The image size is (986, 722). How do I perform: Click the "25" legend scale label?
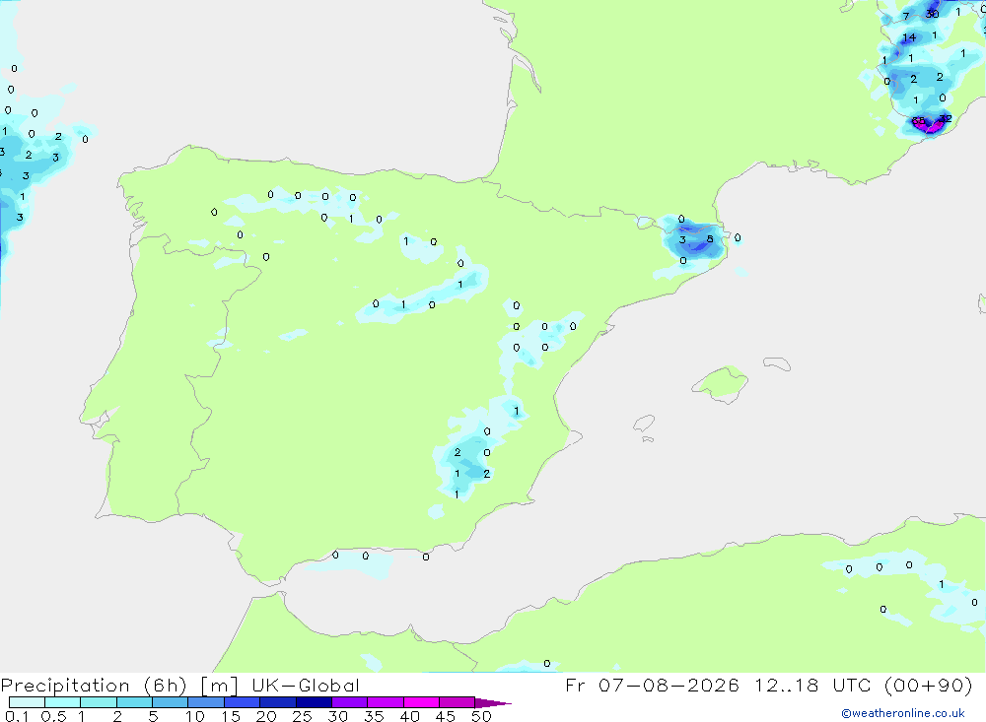[303, 716]
